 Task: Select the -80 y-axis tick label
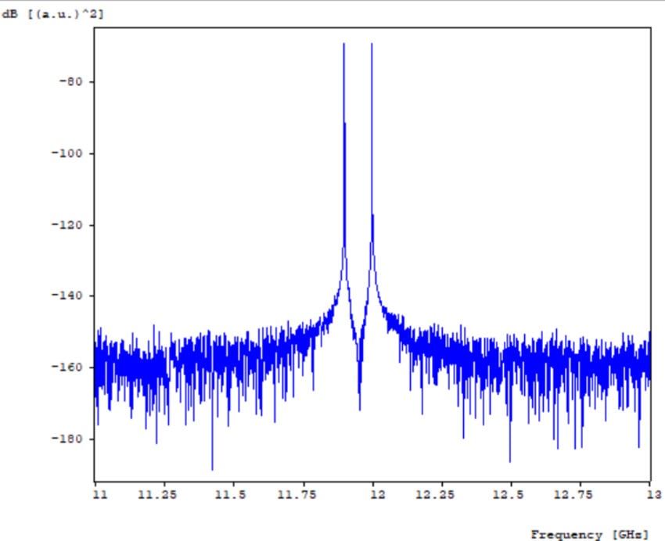point(61,81)
